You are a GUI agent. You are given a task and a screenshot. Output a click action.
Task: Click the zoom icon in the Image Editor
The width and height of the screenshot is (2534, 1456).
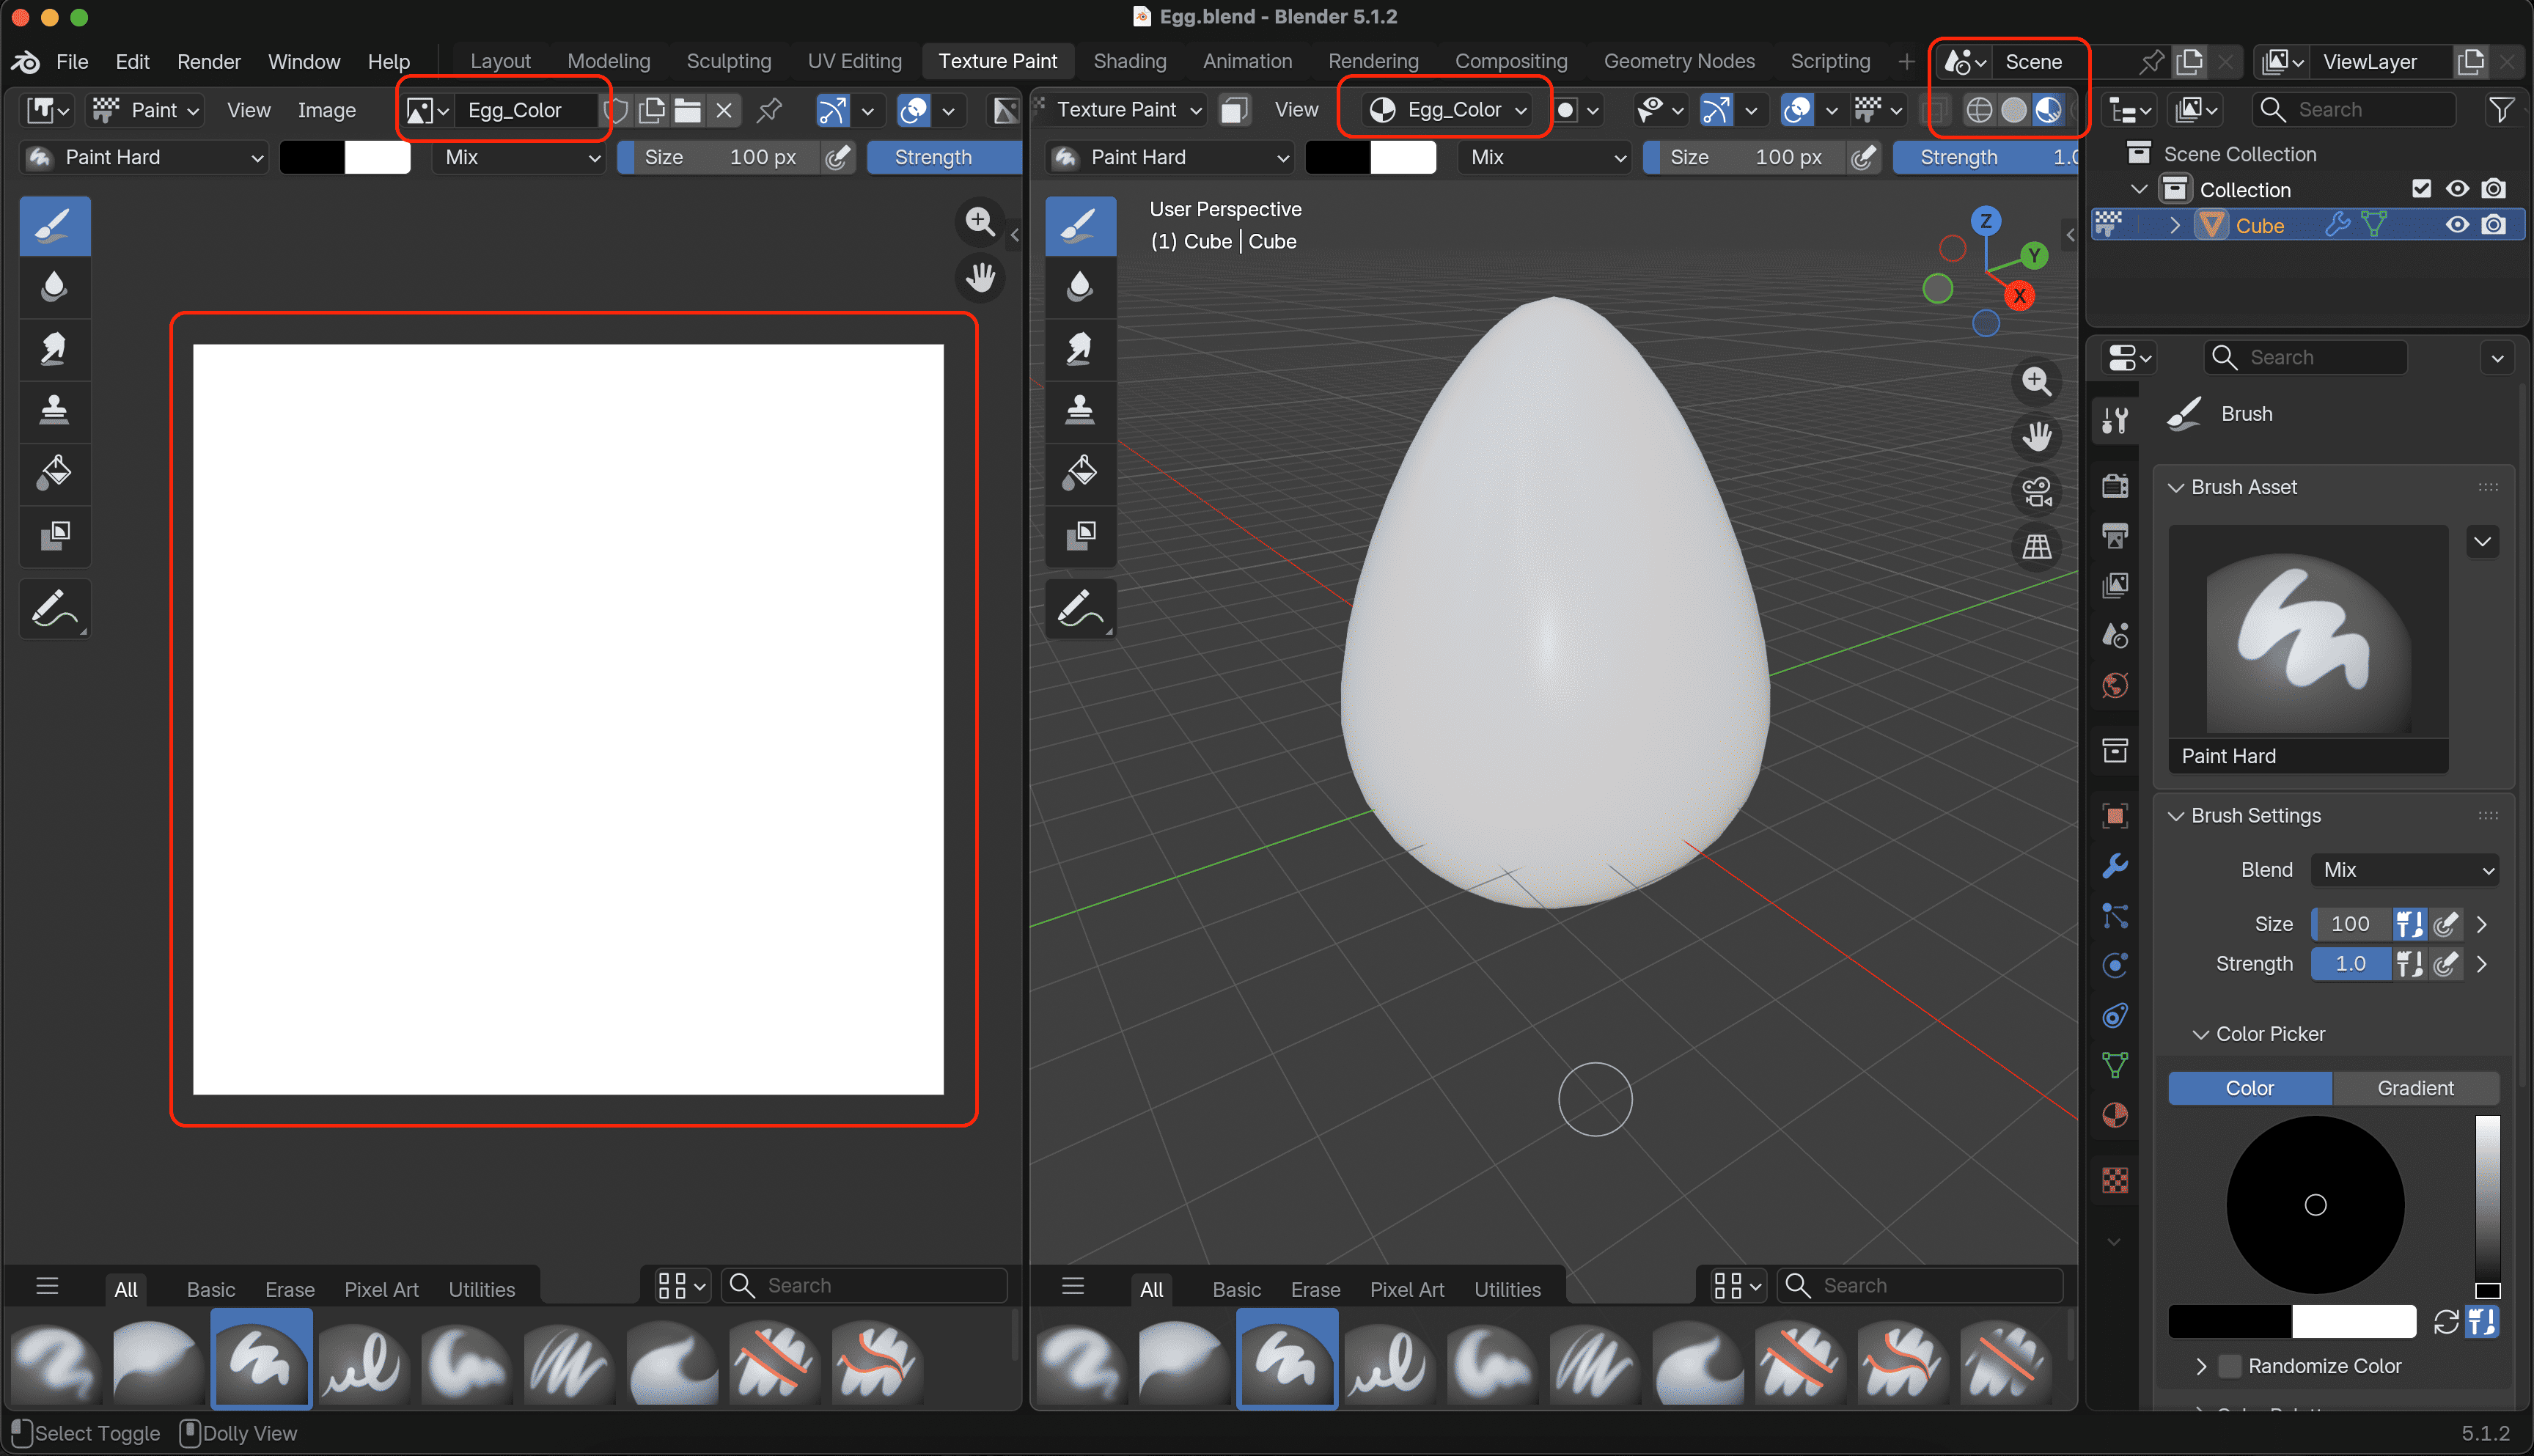pos(980,221)
